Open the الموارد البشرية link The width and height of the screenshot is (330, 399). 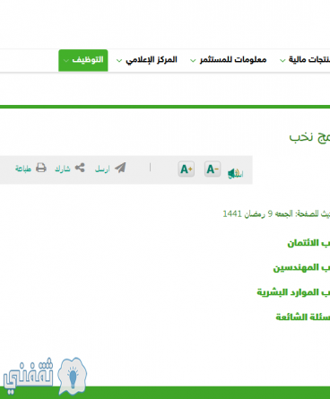(293, 292)
